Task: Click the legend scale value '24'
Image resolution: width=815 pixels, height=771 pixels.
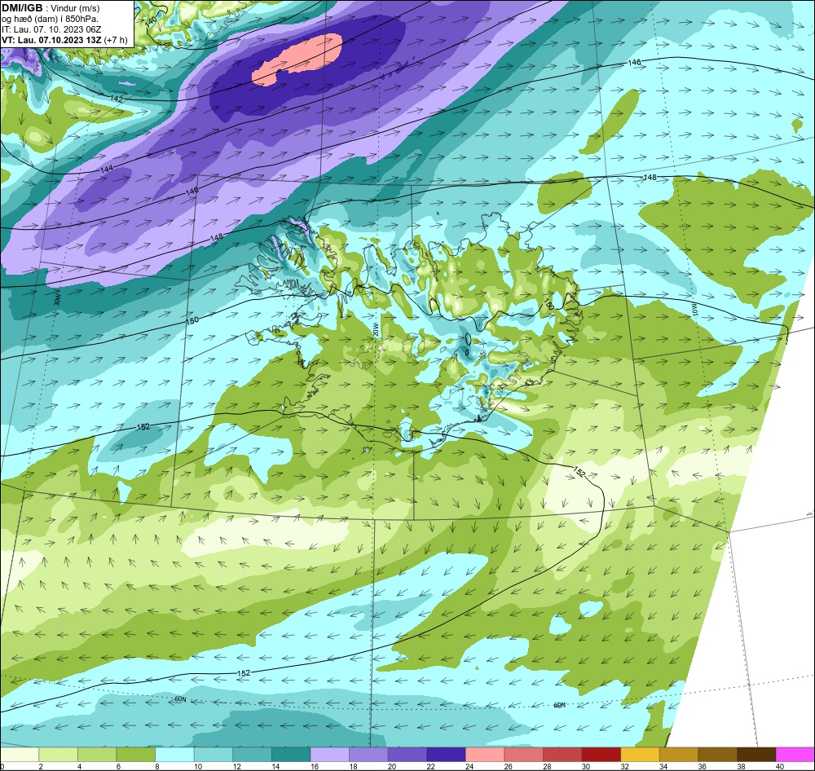Action: click(x=470, y=766)
